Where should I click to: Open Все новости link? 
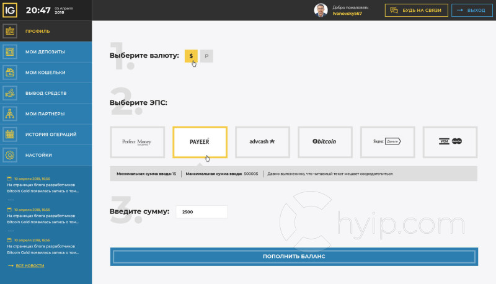click(x=30, y=265)
